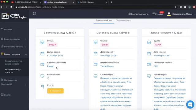This screenshot has width=196, height=110.
Task: Click the yellow В обработке status button
Action: coord(55,91)
